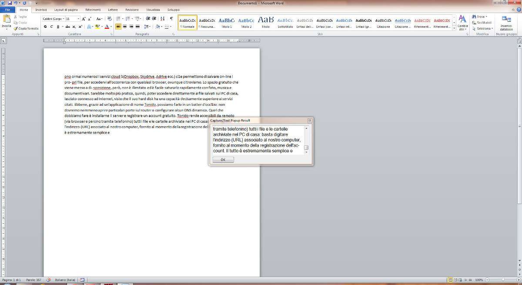The width and height of the screenshot is (522, 285).
Task: Click the increase font size icon
Action: point(84,19)
